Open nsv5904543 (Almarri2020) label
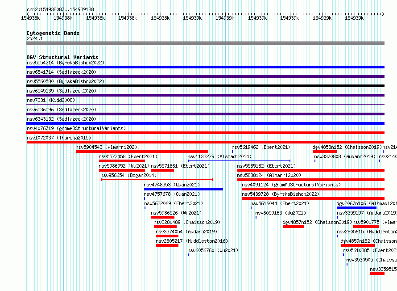Screen dimensions: 397x291 [x=108, y=147]
